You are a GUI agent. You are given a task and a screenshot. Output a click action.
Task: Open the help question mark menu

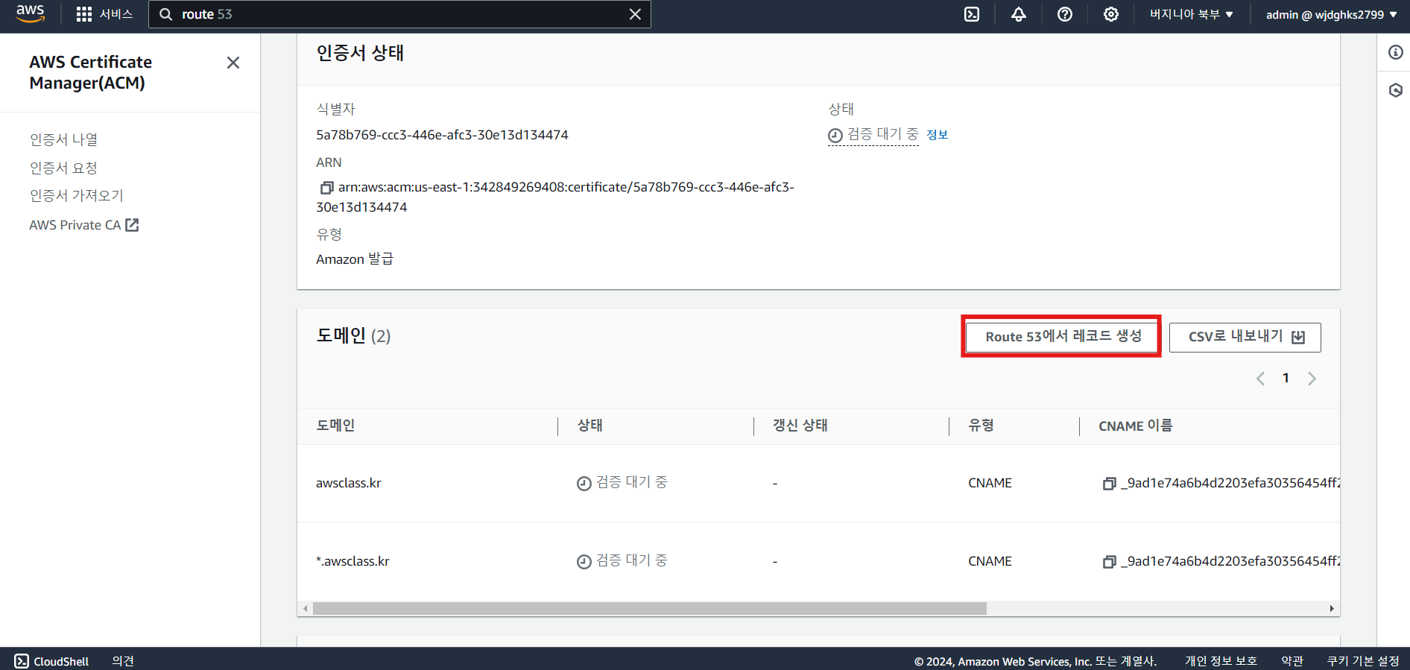pos(1065,14)
